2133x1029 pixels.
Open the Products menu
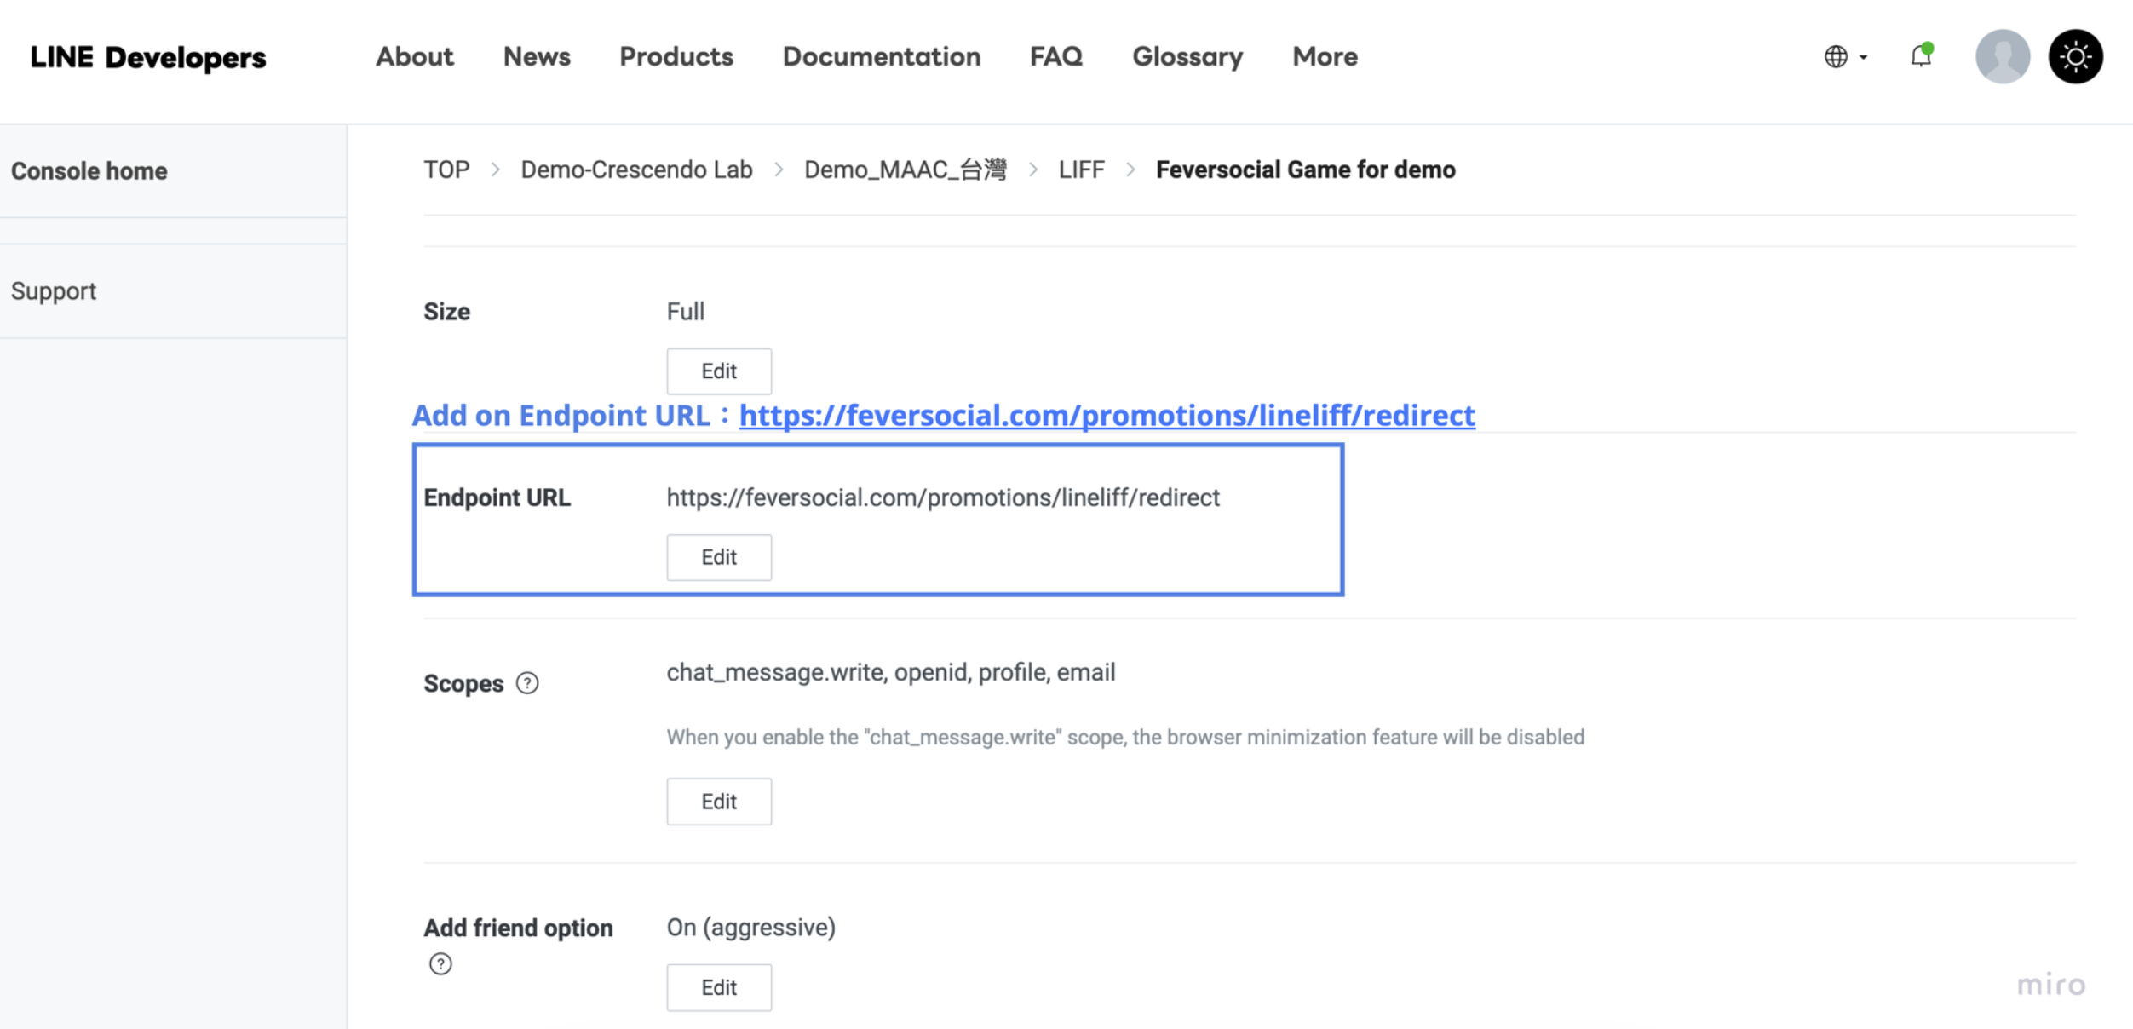[x=676, y=56]
